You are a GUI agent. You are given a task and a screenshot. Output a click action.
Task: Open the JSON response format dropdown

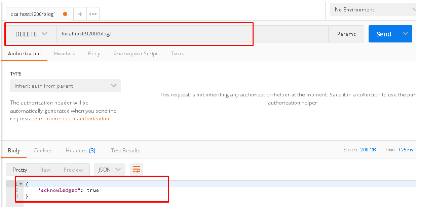(110, 170)
